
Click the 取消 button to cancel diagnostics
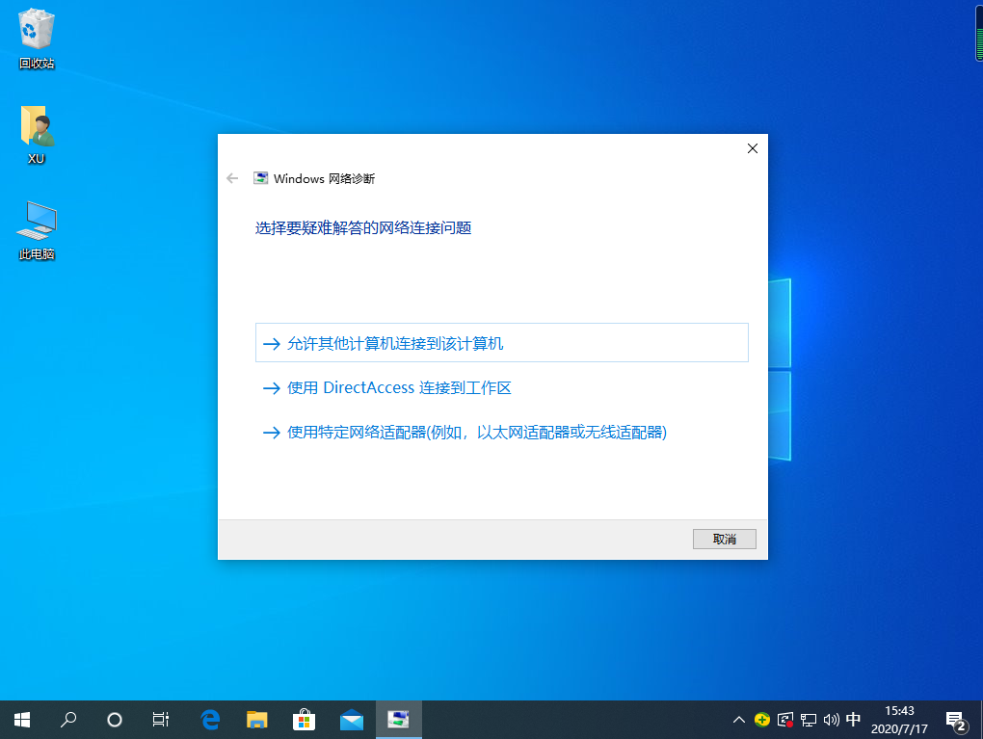click(x=724, y=539)
